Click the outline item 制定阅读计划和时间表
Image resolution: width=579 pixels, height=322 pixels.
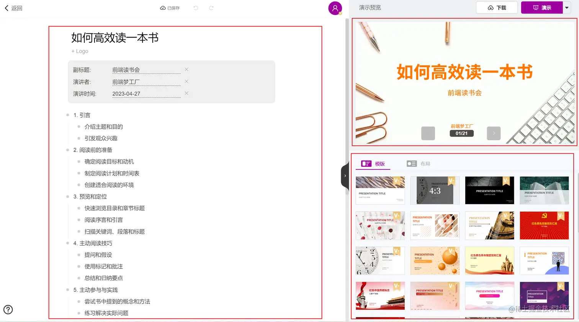[x=112, y=174]
